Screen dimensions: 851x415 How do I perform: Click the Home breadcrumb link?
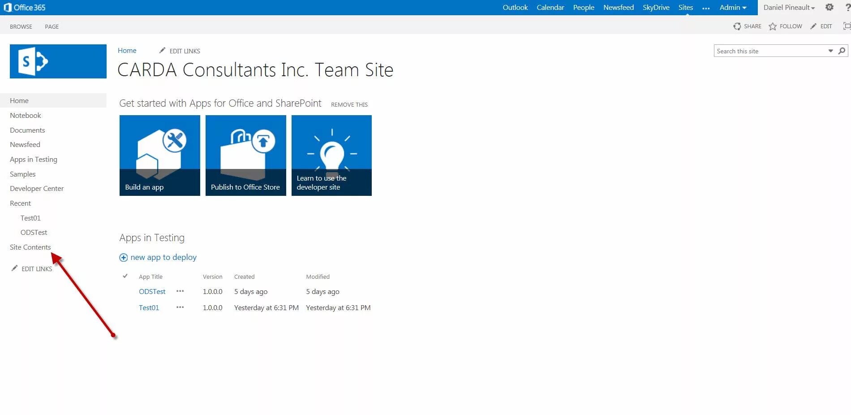coord(127,51)
